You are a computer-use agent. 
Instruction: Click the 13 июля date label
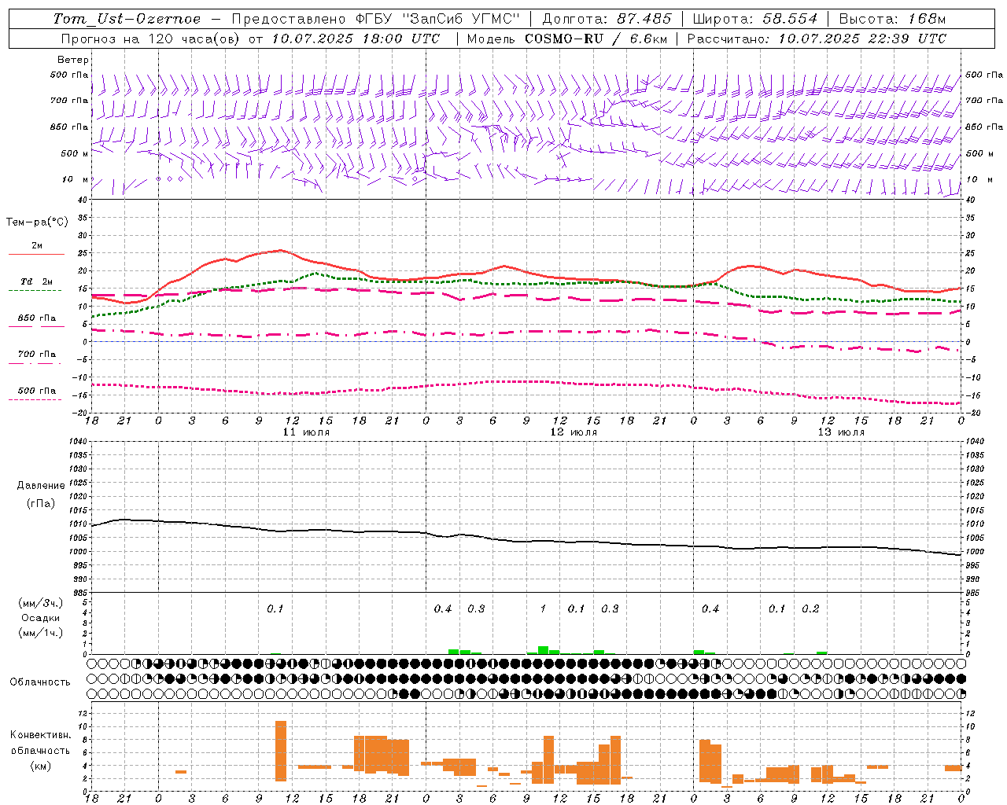841,432
